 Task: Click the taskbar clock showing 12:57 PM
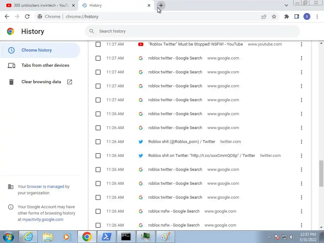308,237
